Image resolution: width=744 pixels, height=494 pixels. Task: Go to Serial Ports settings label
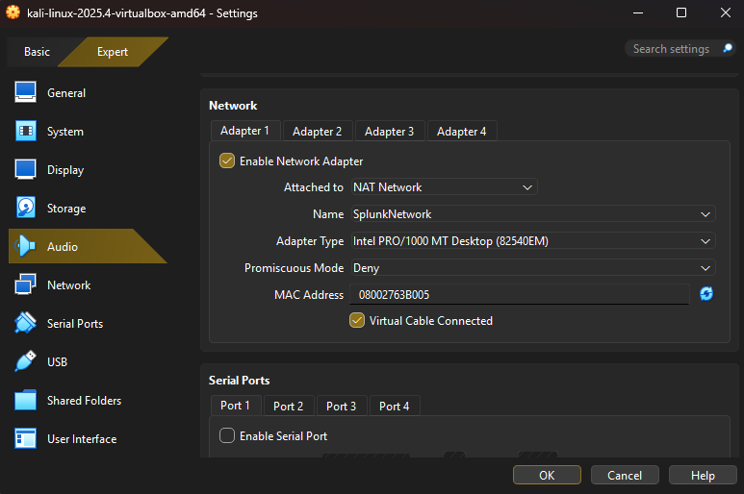point(75,324)
